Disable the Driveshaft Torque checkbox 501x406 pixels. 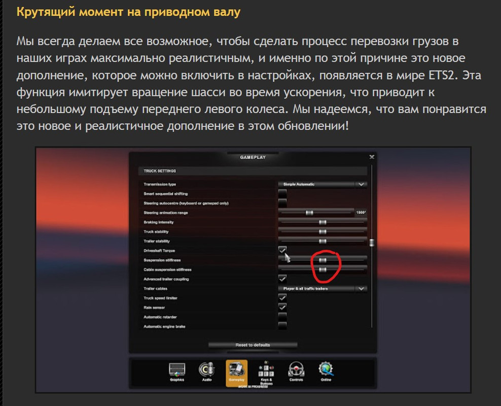(x=282, y=250)
